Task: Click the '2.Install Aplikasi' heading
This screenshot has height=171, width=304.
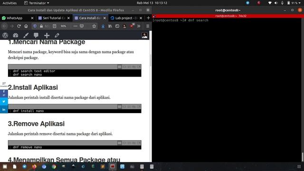Action: pyautogui.click(x=33, y=87)
